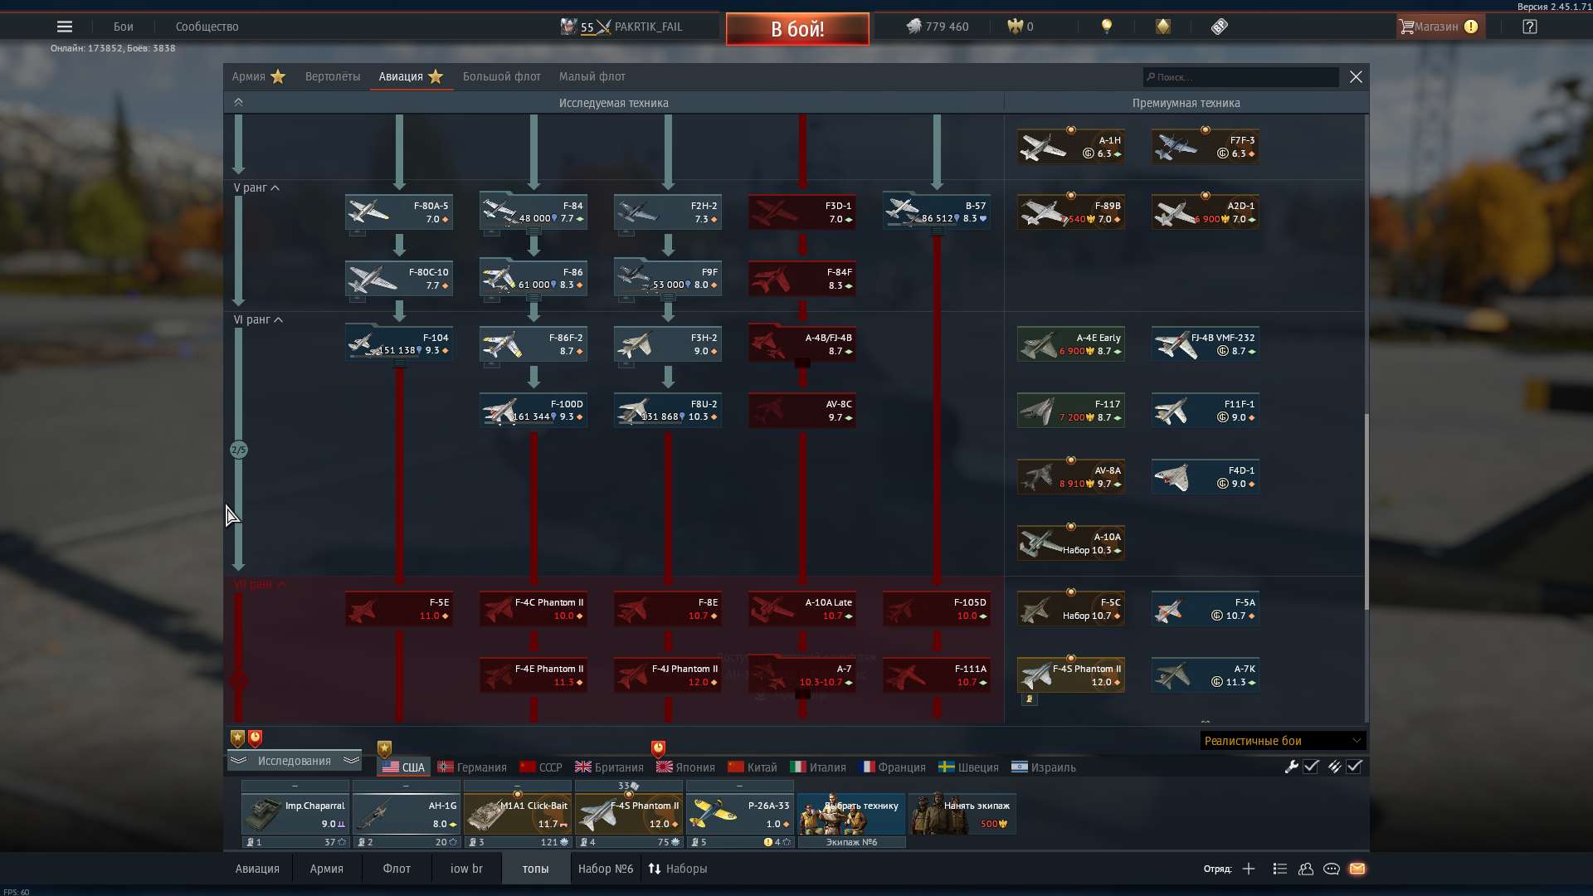Click the Silver Lions currency icon

click(913, 27)
